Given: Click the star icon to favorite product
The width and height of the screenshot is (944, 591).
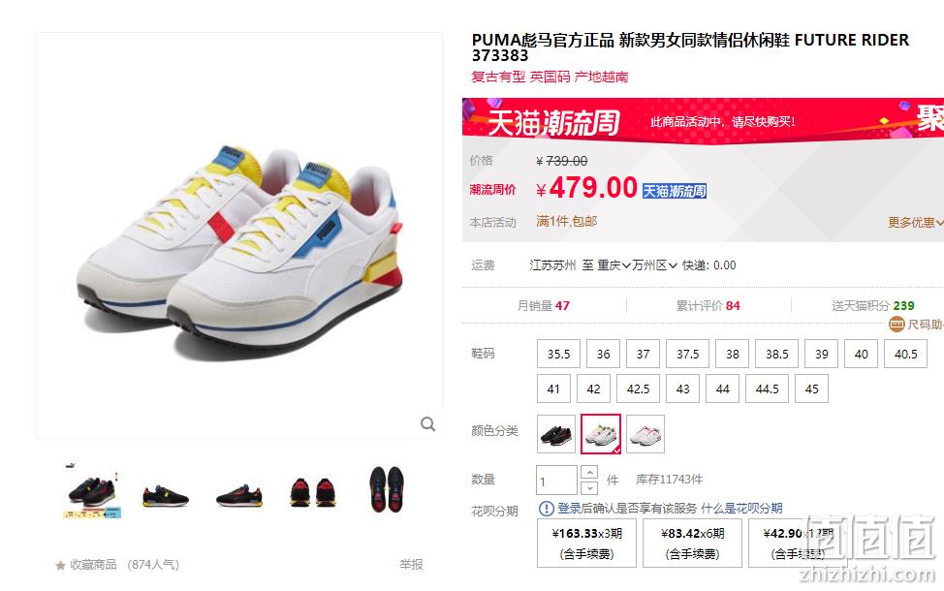Looking at the screenshot, I should click(x=60, y=565).
